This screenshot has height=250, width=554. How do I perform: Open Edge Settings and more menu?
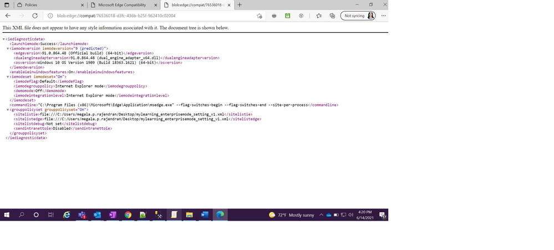(383, 16)
